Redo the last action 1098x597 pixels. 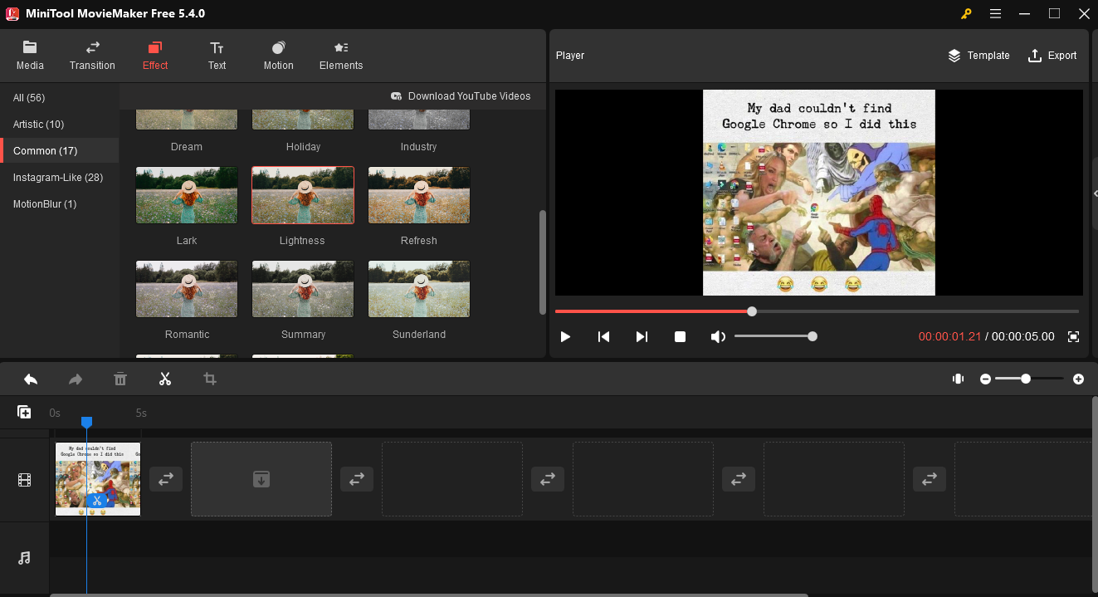point(76,379)
